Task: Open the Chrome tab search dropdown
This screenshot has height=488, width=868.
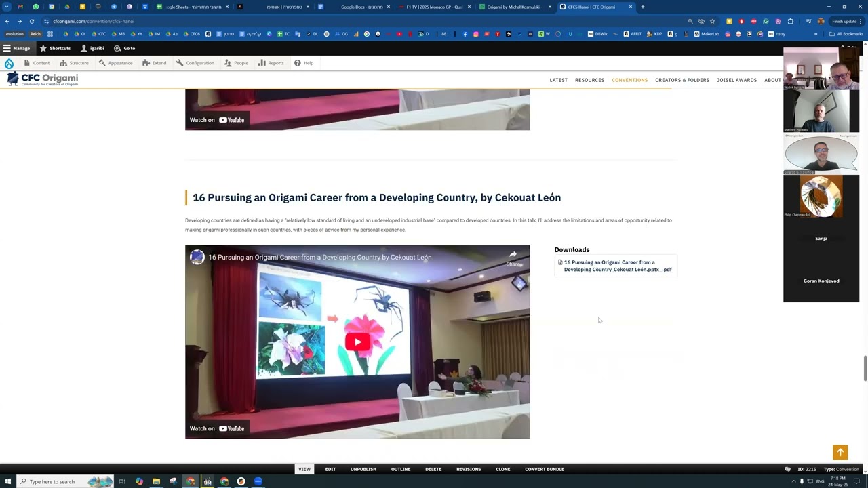Action: click(7, 7)
